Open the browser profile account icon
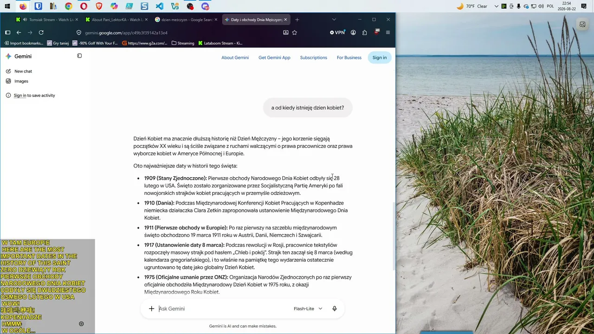 [x=353, y=32]
